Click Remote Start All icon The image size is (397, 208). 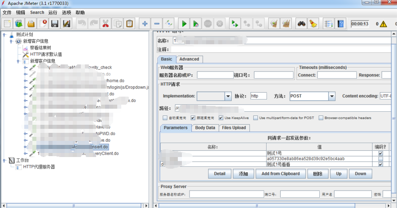pos(235,24)
